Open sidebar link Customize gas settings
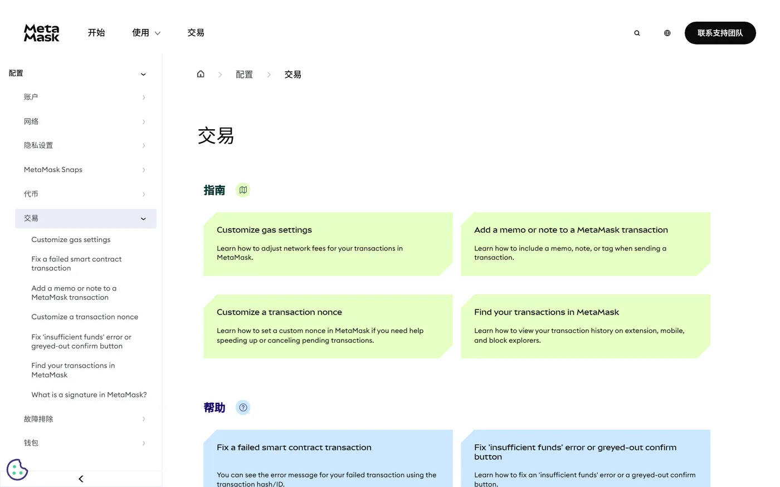 point(71,240)
